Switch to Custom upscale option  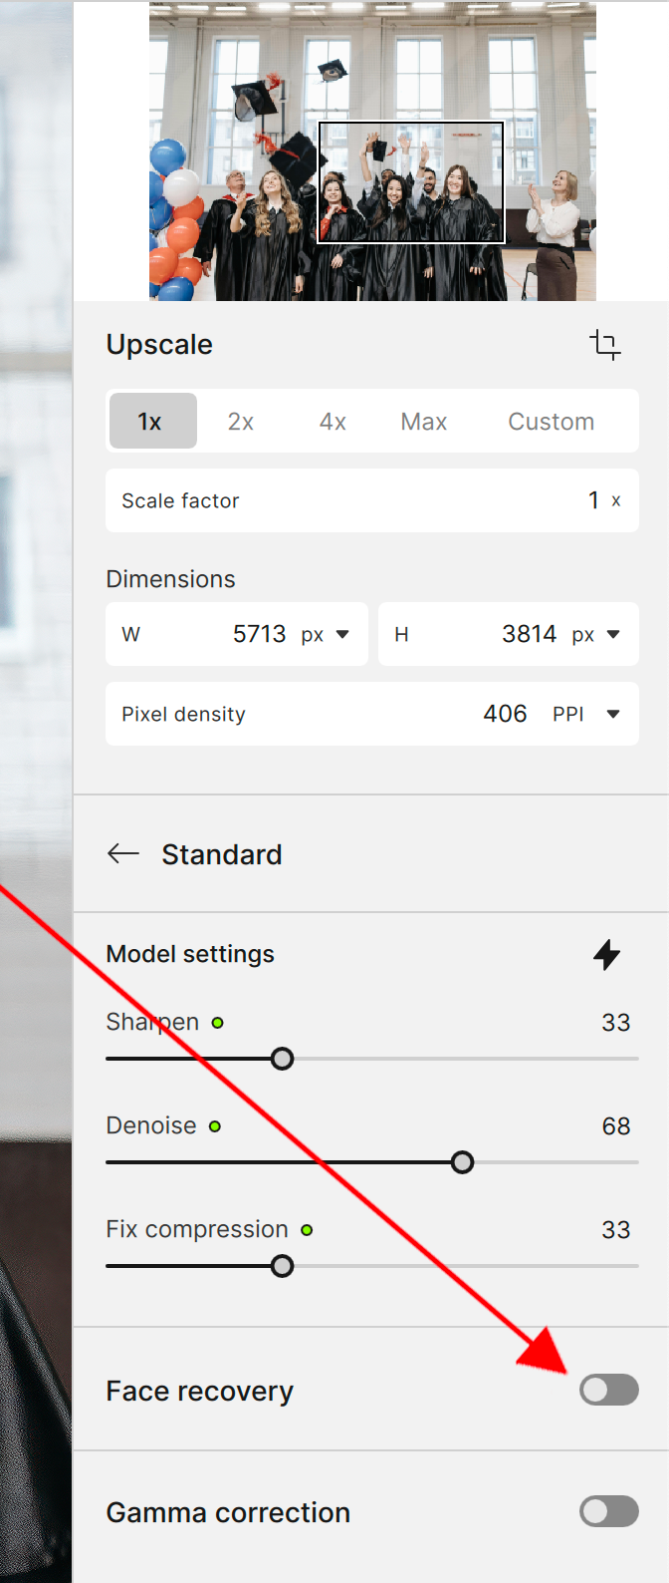[551, 422]
